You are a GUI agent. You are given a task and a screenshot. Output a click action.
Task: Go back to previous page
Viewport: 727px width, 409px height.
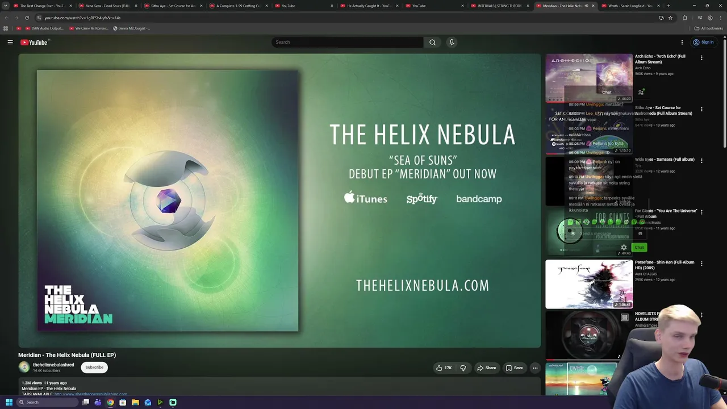pyautogui.click(x=6, y=18)
